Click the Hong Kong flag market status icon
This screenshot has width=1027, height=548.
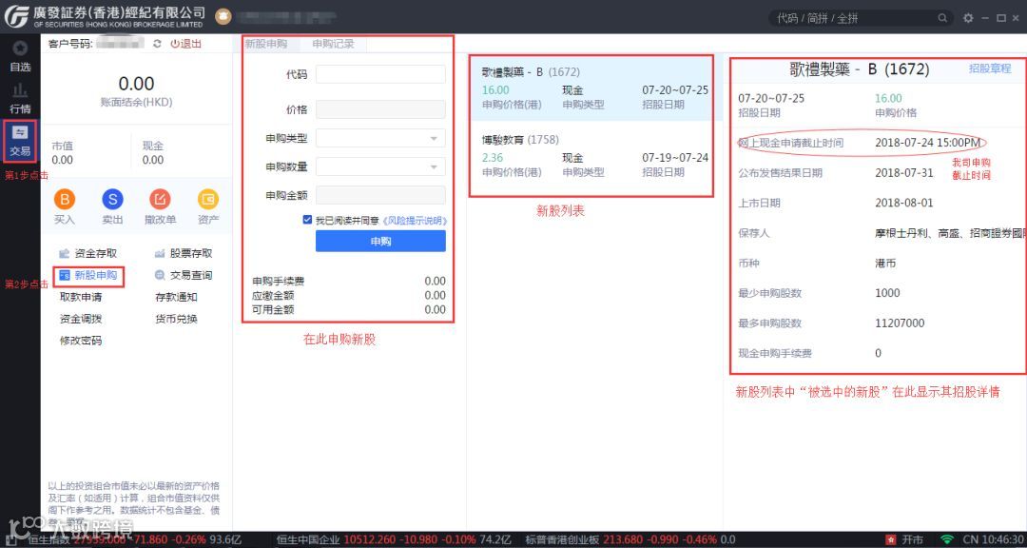891,540
